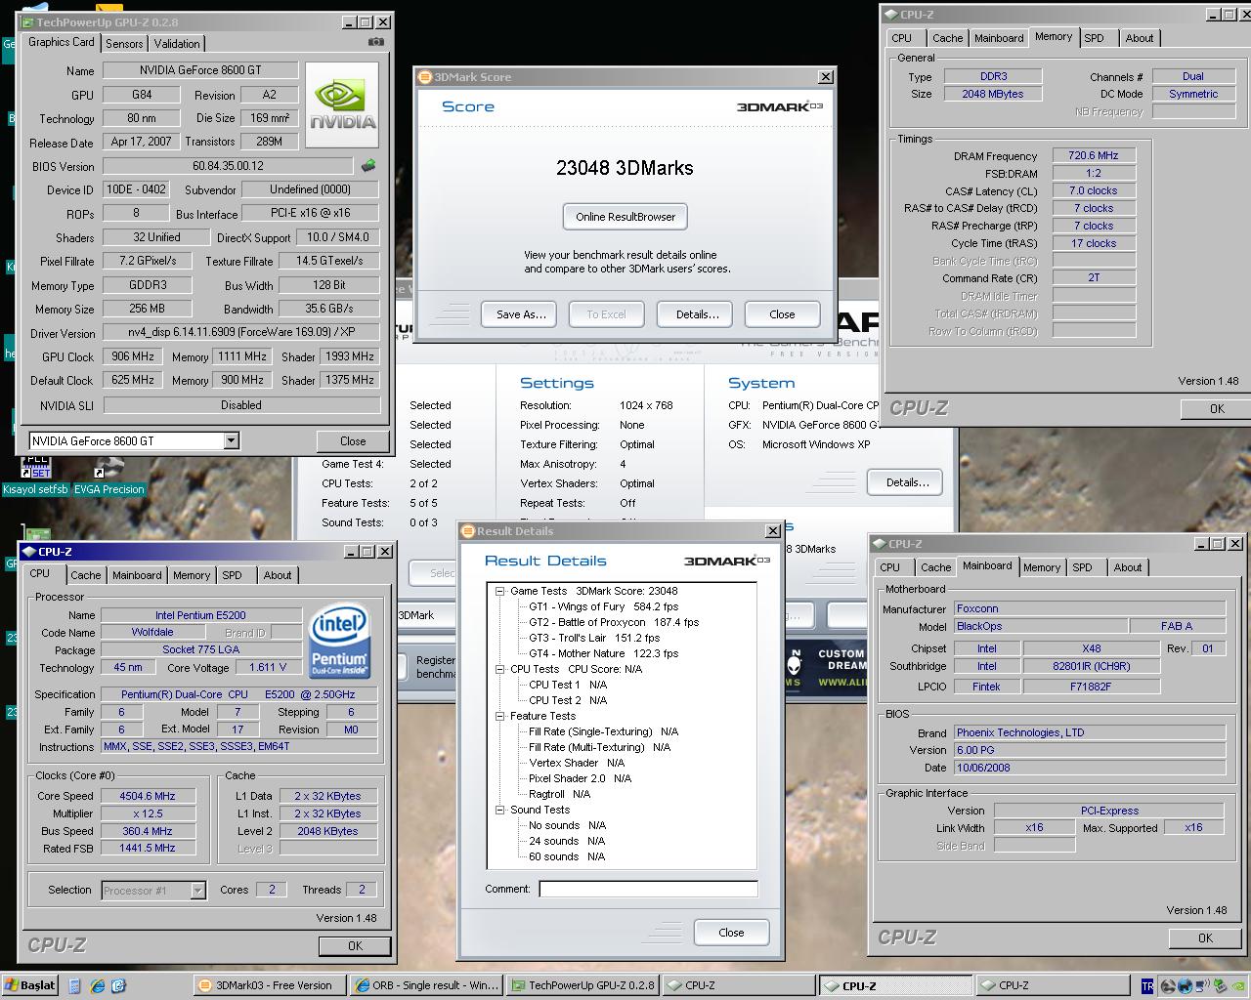Open the Cache tab in bottom-left CPU-Z
1251x1000 pixels.
[x=86, y=575]
